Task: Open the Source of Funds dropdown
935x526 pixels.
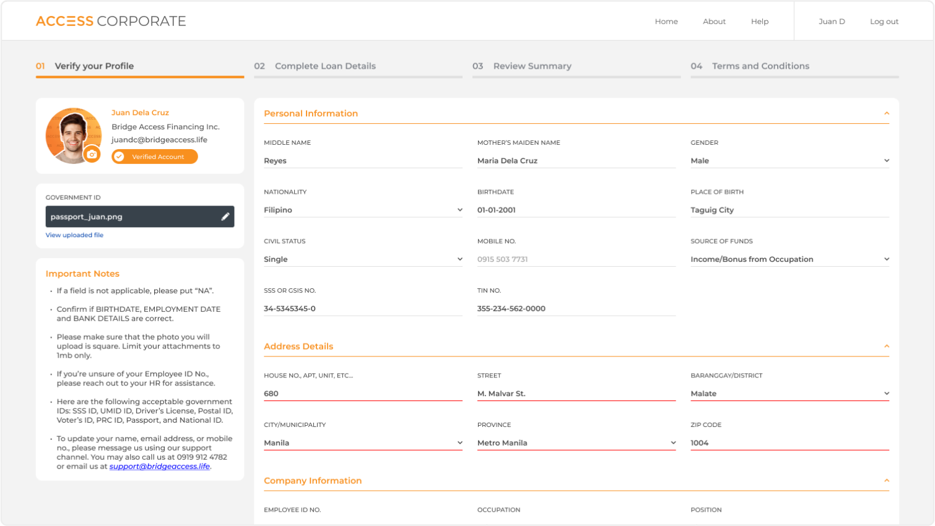Action: click(x=789, y=259)
